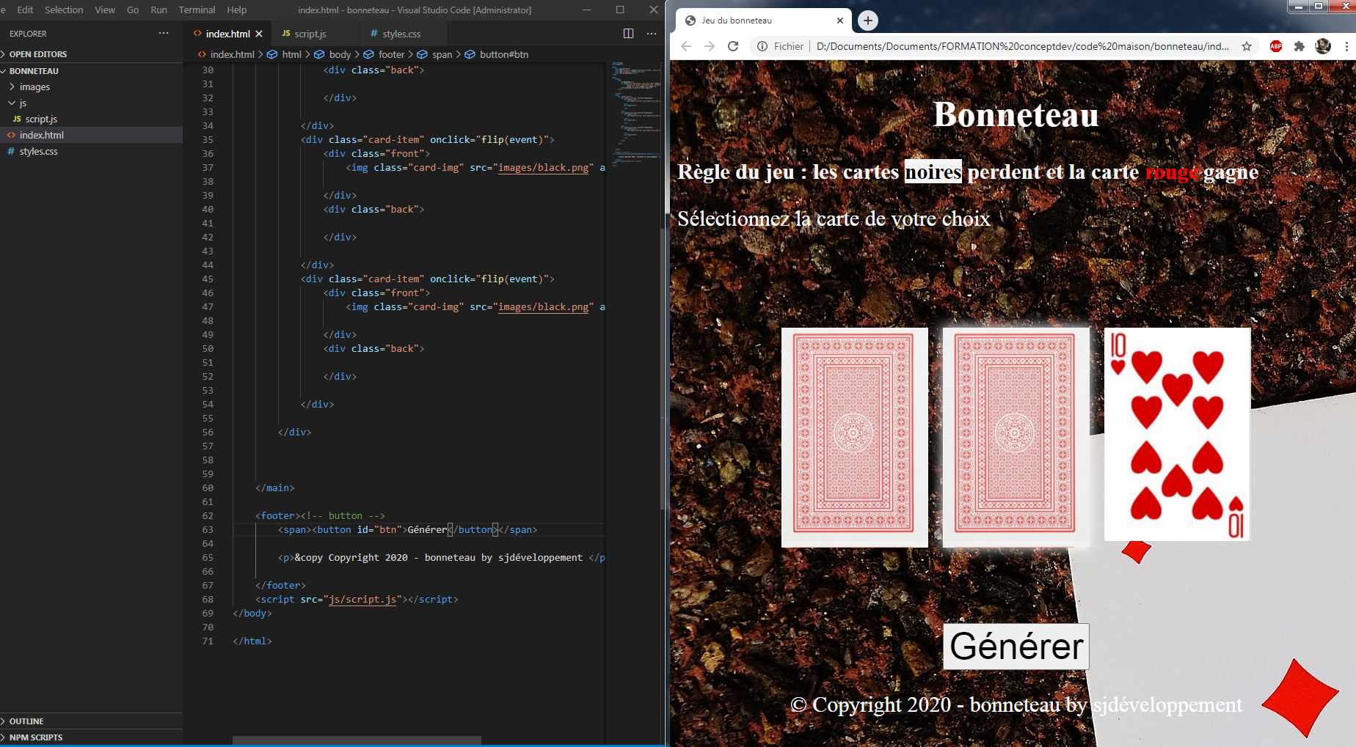Expand the images folder
The image size is (1356, 747).
pos(91,87)
